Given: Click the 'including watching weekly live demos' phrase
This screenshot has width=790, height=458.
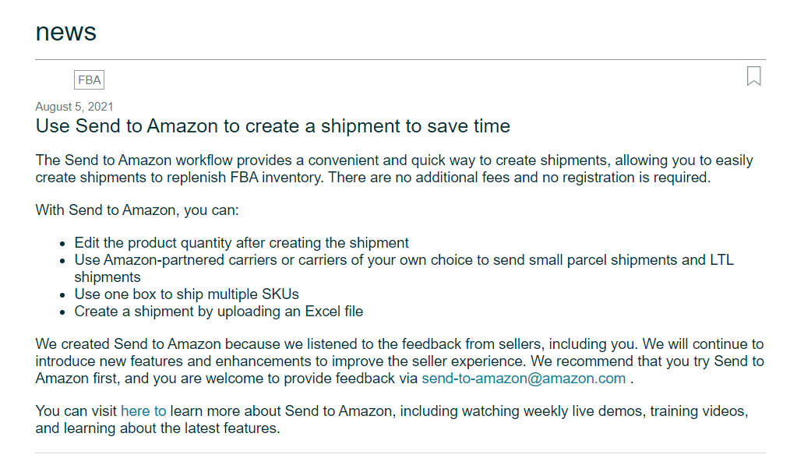Looking at the screenshot, I should pos(521,411).
